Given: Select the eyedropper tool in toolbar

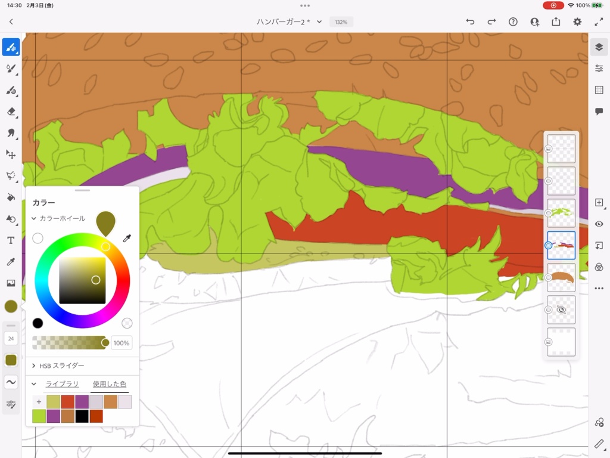Looking at the screenshot, I should 11,262.
